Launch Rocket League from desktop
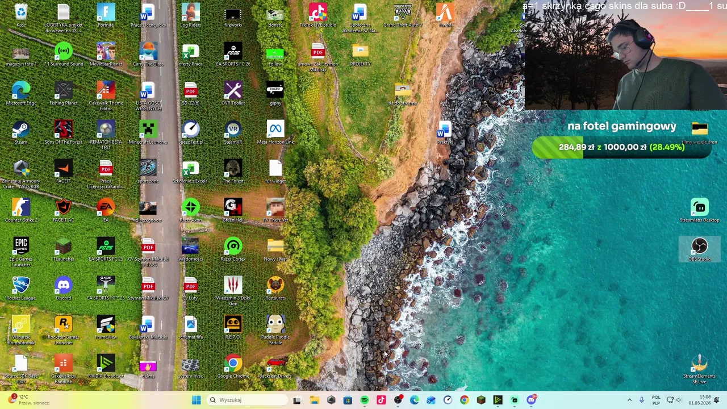 [21, 289]
